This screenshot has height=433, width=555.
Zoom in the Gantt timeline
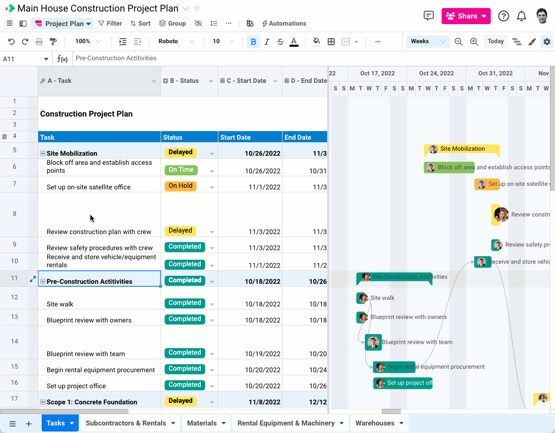coord(474,42)
